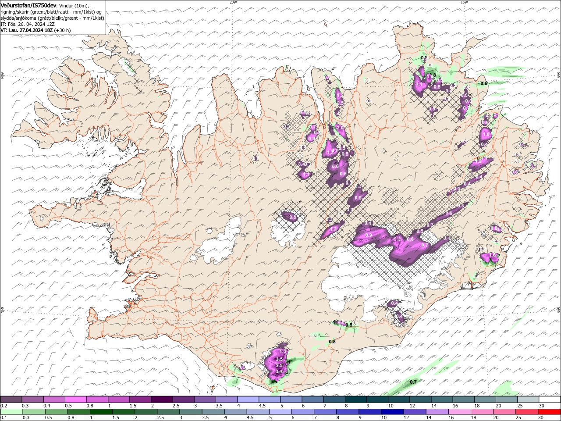Viewport: 561px width, 421px height.
Task: Click the '15W' longitude label
Action: point(464,2)
